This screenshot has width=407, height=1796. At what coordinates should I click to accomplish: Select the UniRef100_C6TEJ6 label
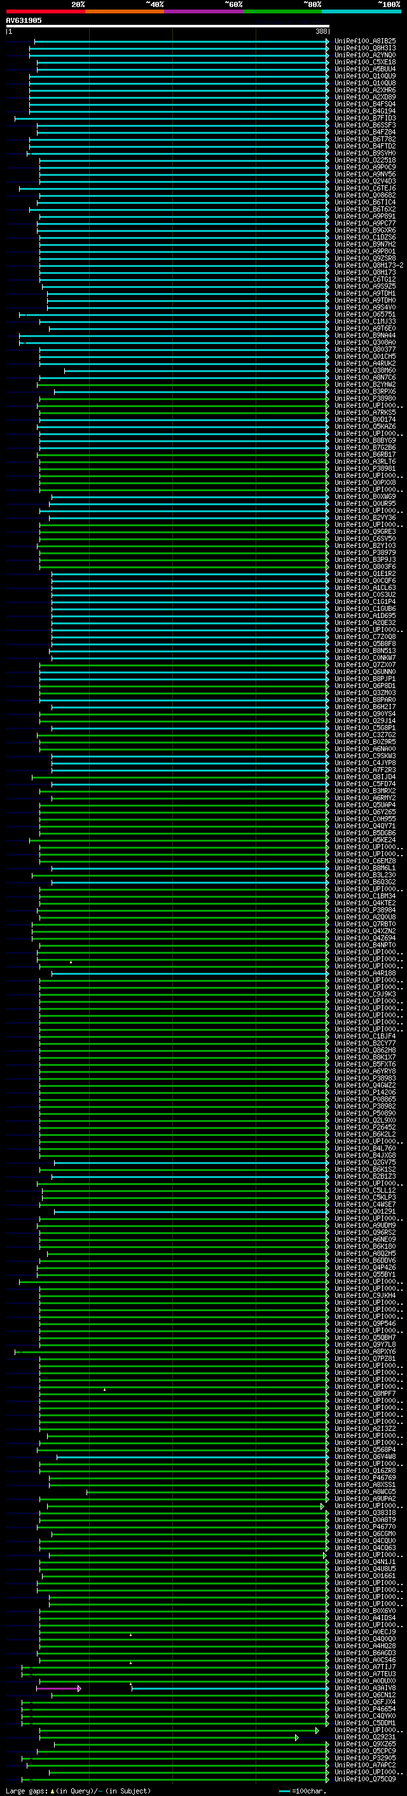(x=365, y=188)
